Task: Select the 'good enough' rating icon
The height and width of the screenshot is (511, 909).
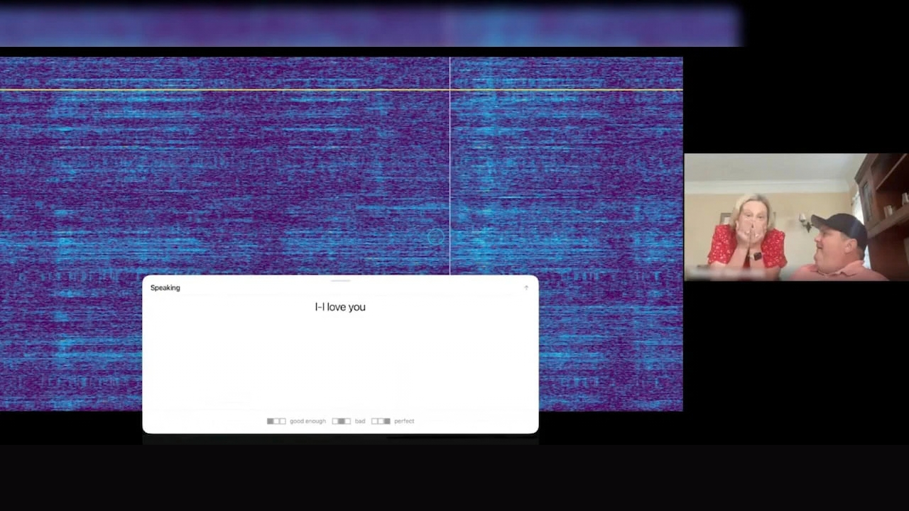Action: click(x=276, y=421)
